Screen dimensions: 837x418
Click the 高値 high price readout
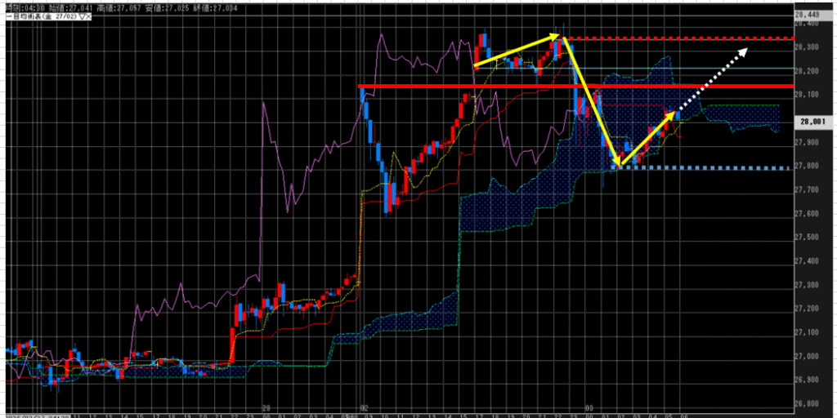(x=126, y=6)
